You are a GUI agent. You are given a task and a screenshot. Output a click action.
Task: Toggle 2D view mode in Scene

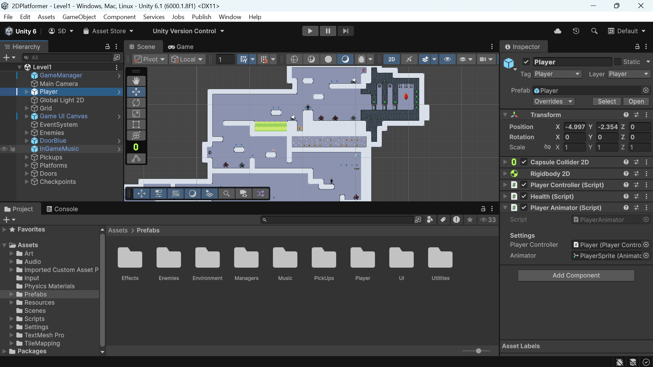[391, 59]
